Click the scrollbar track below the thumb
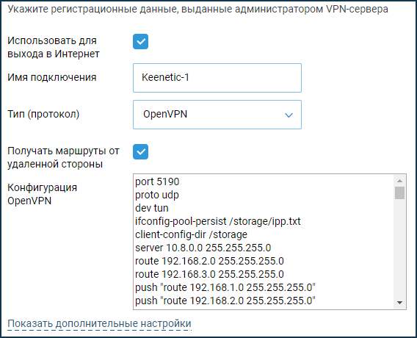 point(399,248)
